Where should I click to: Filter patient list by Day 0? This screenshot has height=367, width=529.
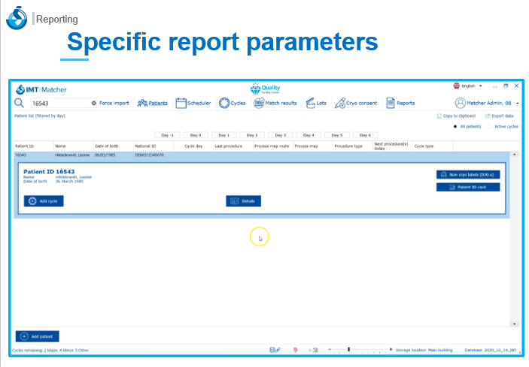196,135
